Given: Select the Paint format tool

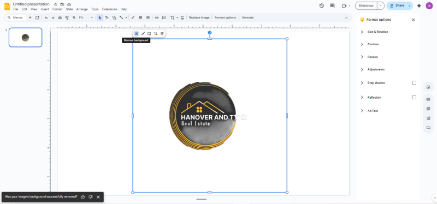Looking at the screenshot, I should point(67,17).
